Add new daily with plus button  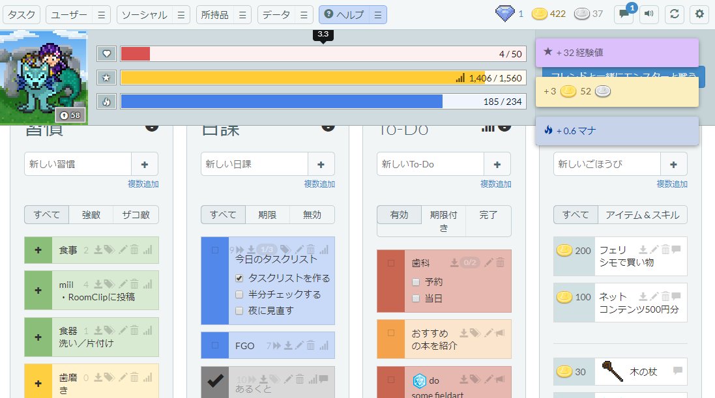click(x=321, y=164)
